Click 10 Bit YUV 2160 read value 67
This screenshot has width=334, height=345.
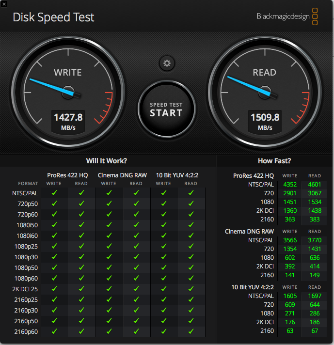[x=315, y=330]
